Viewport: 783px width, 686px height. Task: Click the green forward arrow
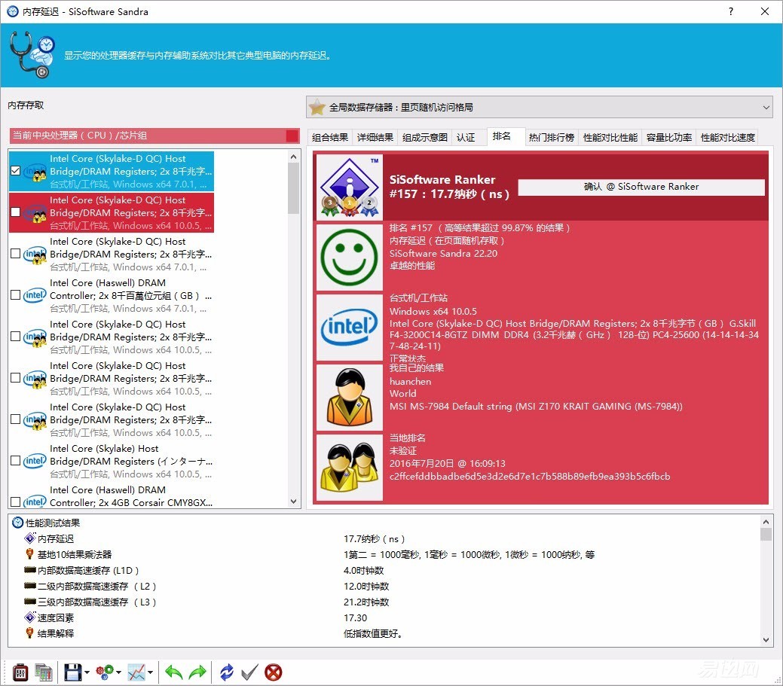(x=197, y=672)
